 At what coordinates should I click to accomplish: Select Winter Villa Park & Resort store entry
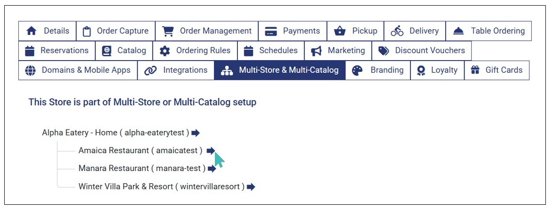pyautogui.click(x=161, y=186)
